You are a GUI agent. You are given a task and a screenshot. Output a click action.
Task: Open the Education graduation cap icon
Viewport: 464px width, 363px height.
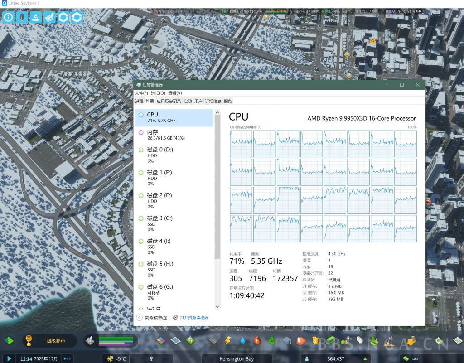pos(286,340)
